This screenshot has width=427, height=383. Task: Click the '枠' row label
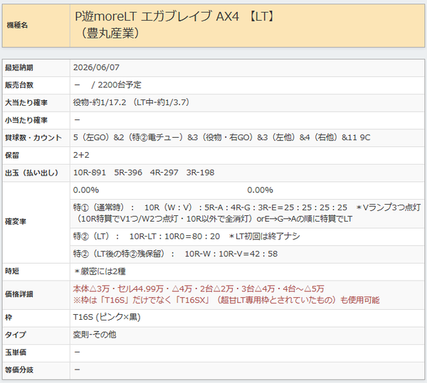9,318
